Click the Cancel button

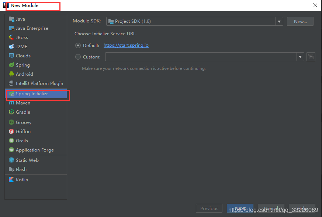click(271, 208)
